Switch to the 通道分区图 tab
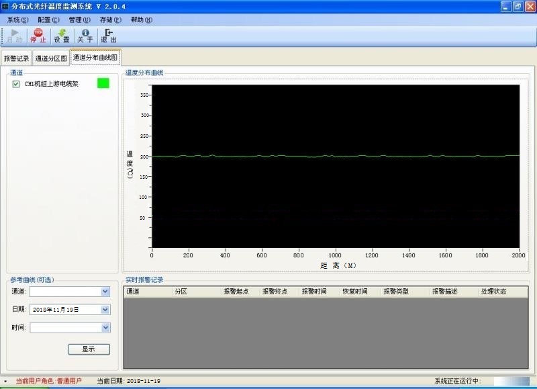 tap(51, 58)
